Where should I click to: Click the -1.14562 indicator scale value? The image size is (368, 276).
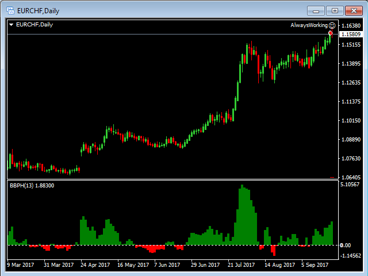tap(350, 255)
